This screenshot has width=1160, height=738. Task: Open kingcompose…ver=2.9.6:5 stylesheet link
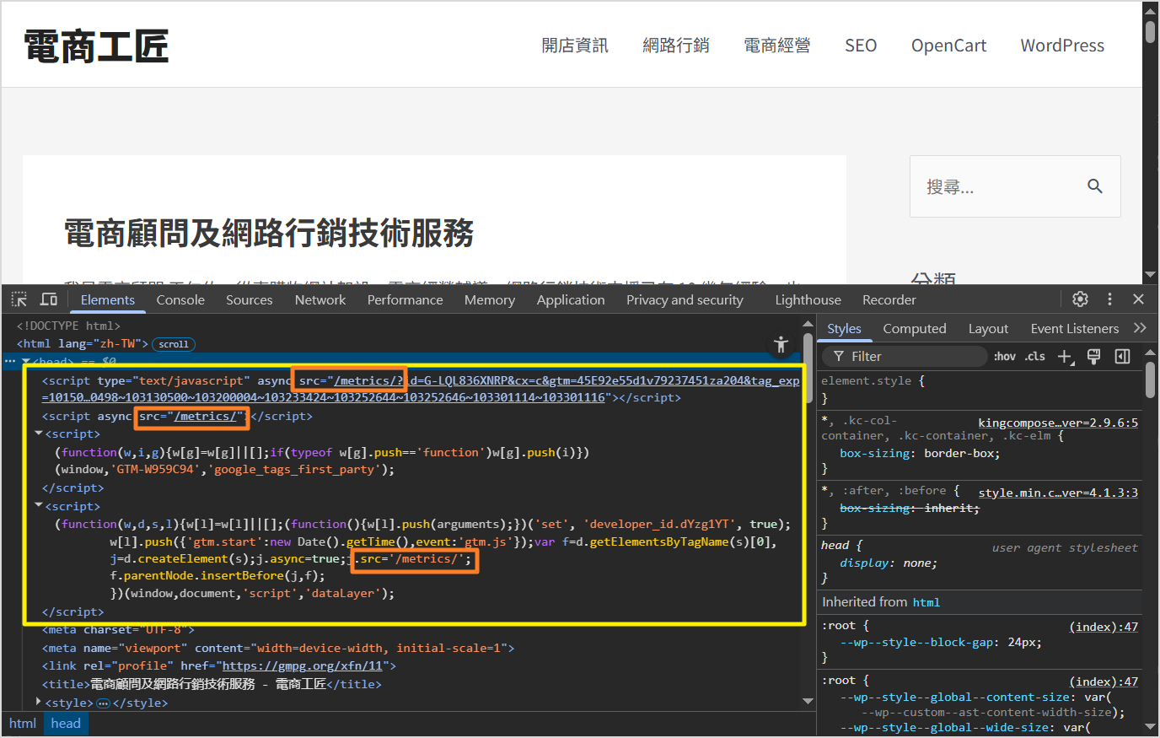(1058, 423)
